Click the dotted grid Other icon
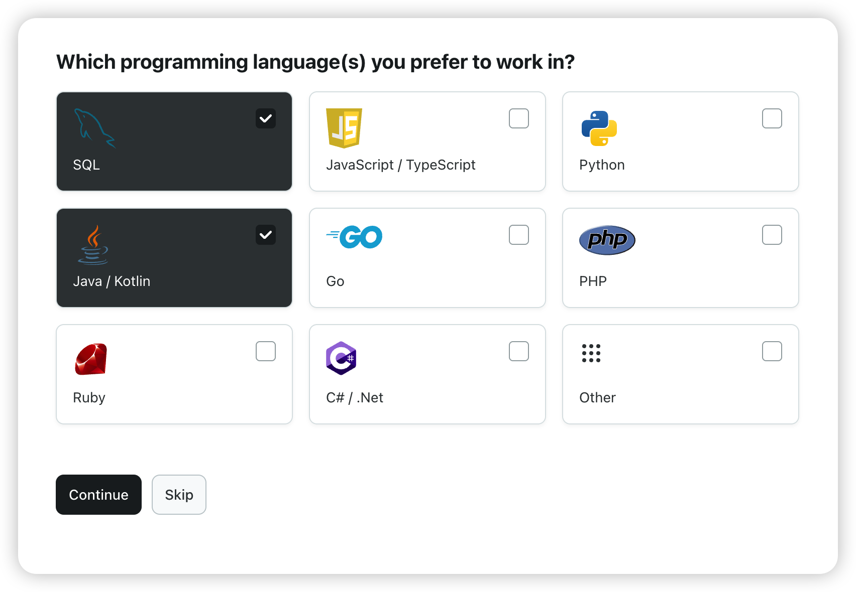Viewport: 856px width, 592px height. point(591,353)
